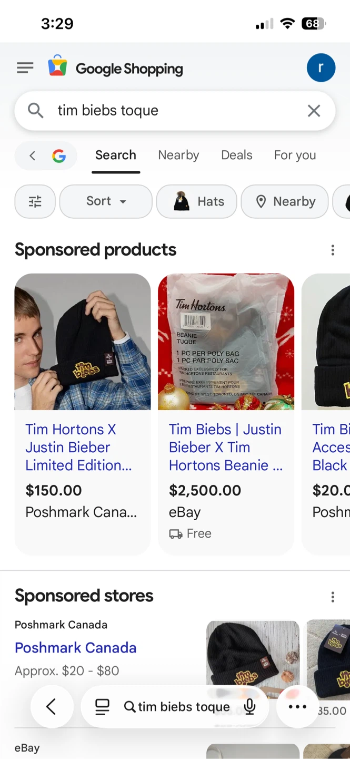This screenshot has width=350, height=759.
Task: Tap your profile avatar circle
Action: coord(321,67)
